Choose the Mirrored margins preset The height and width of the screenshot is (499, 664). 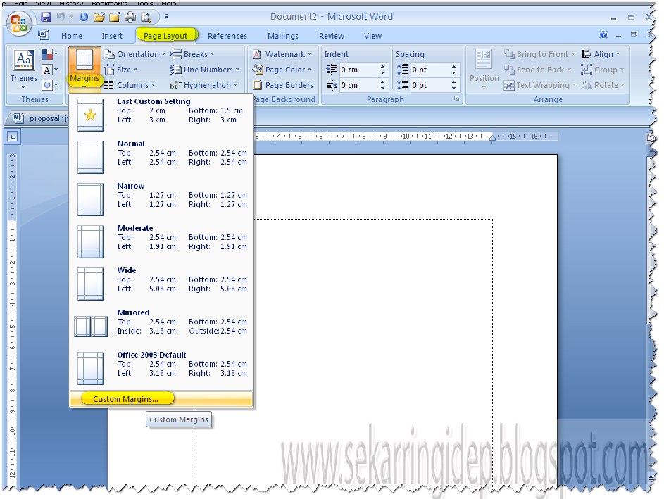coord(161,327)
